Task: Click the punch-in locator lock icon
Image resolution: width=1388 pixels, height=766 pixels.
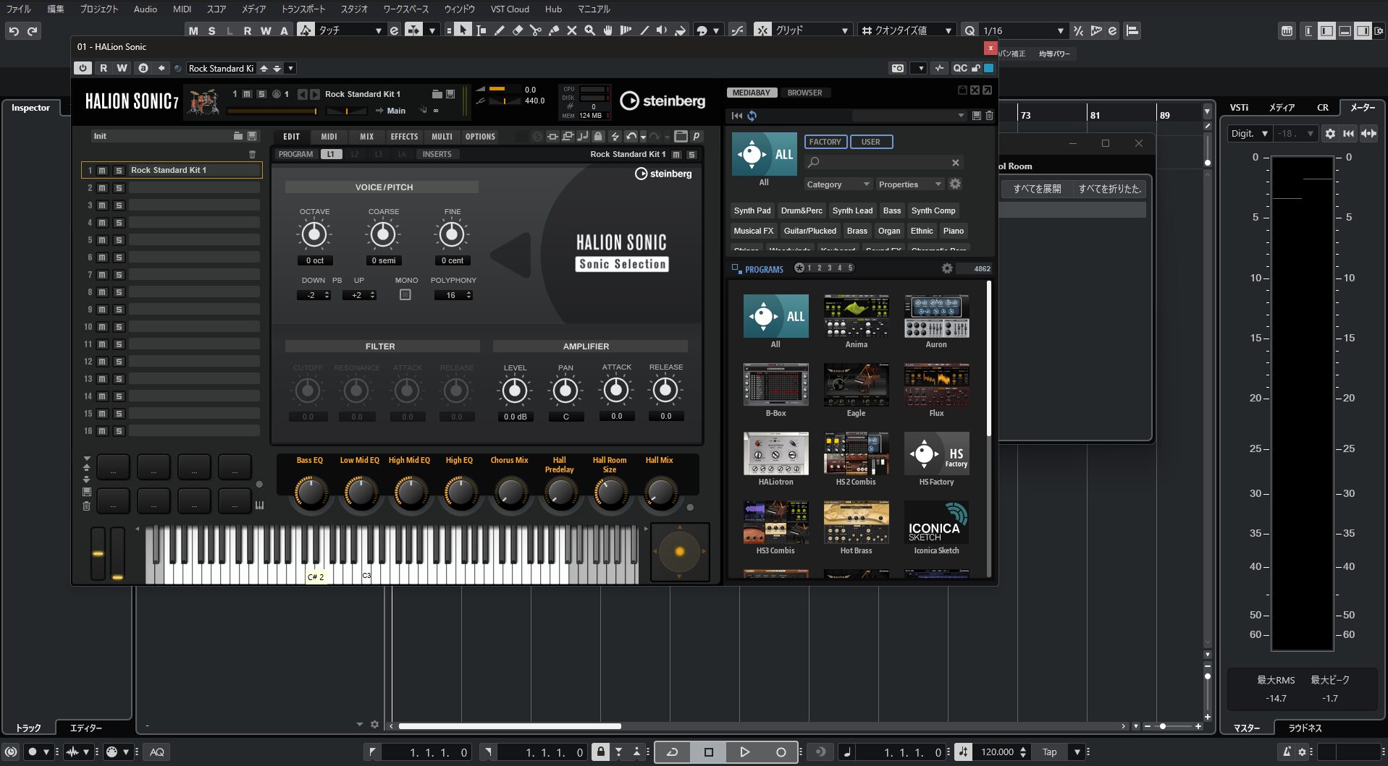Action: [601, 752]
